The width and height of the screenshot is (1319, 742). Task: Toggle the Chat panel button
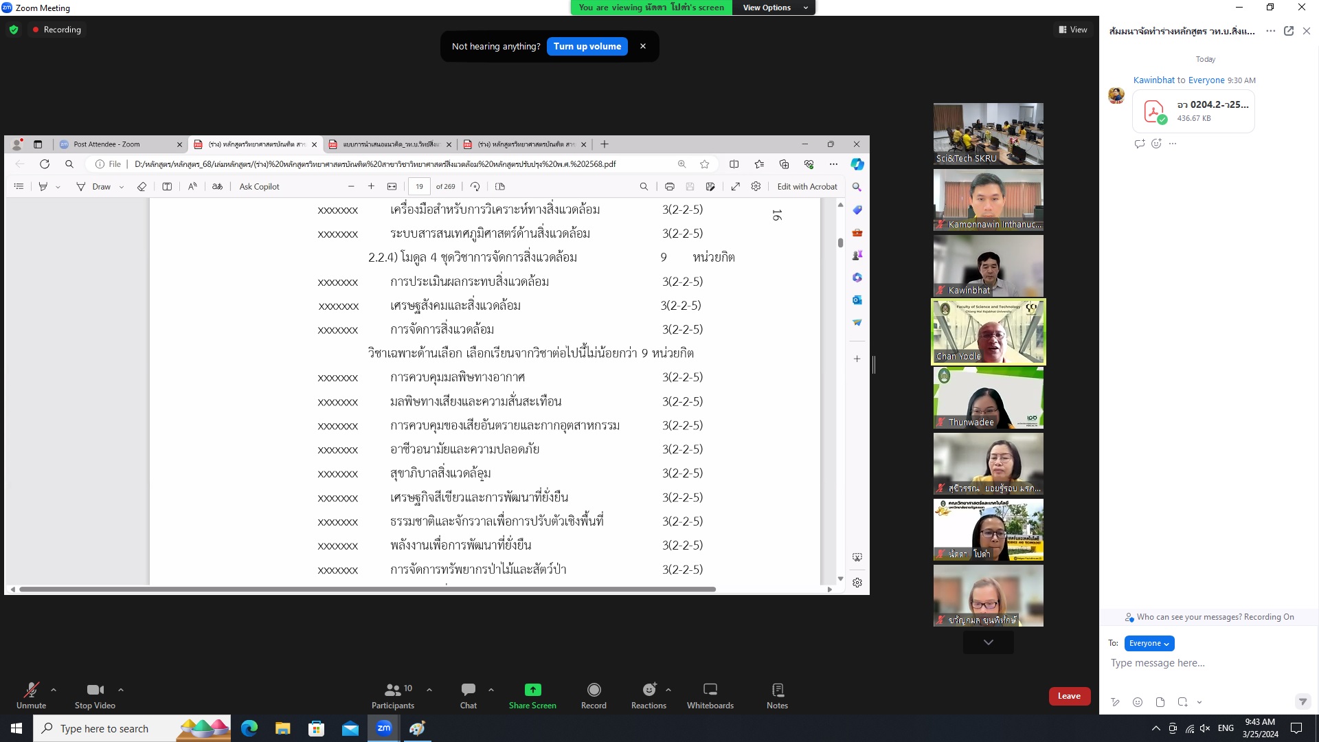(469, 695)
